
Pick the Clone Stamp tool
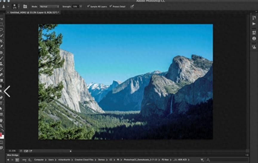point(1,63)
